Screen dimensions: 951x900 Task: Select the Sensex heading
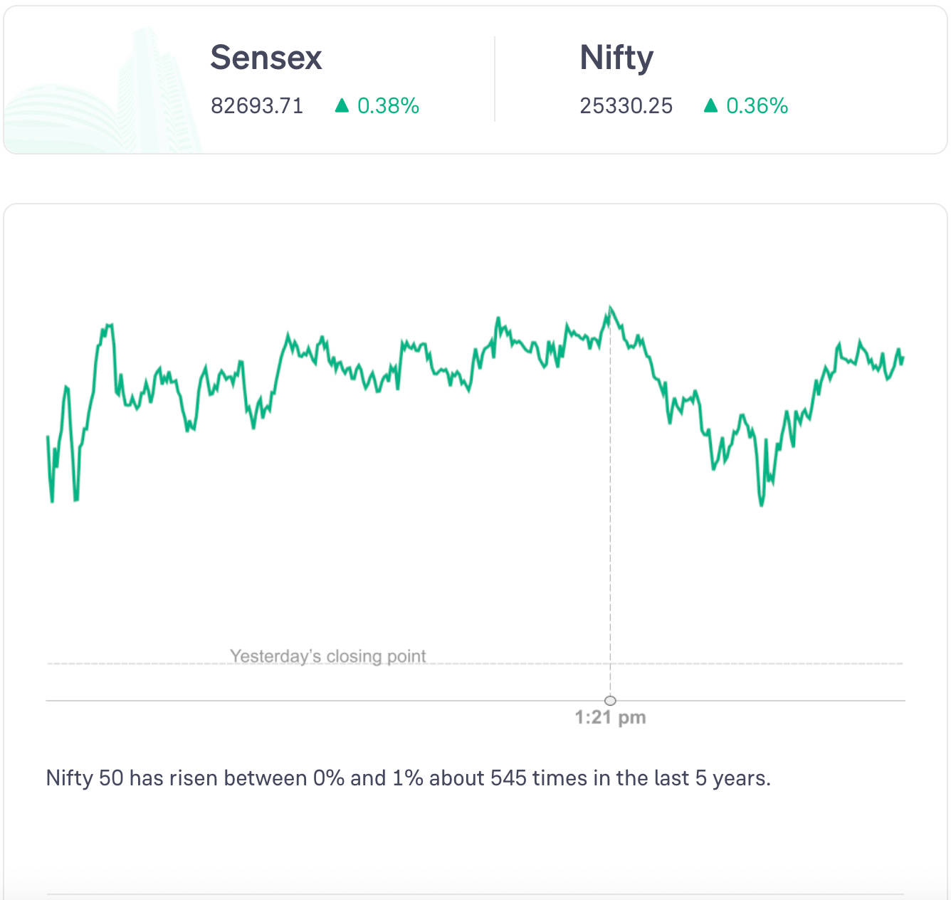[x=266, y=58]
